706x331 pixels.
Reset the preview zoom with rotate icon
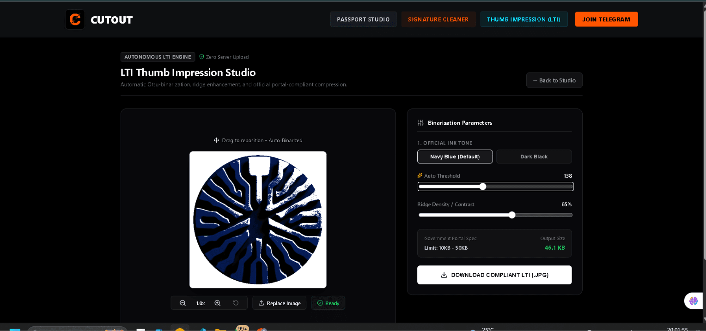tap(236, 303)
